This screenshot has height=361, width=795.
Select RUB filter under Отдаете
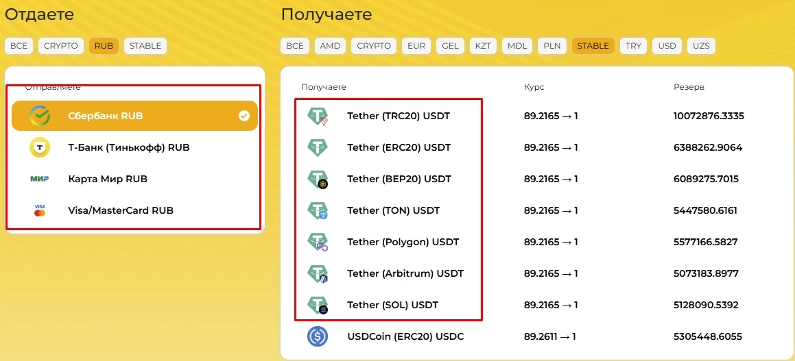(x=104, y=46)
